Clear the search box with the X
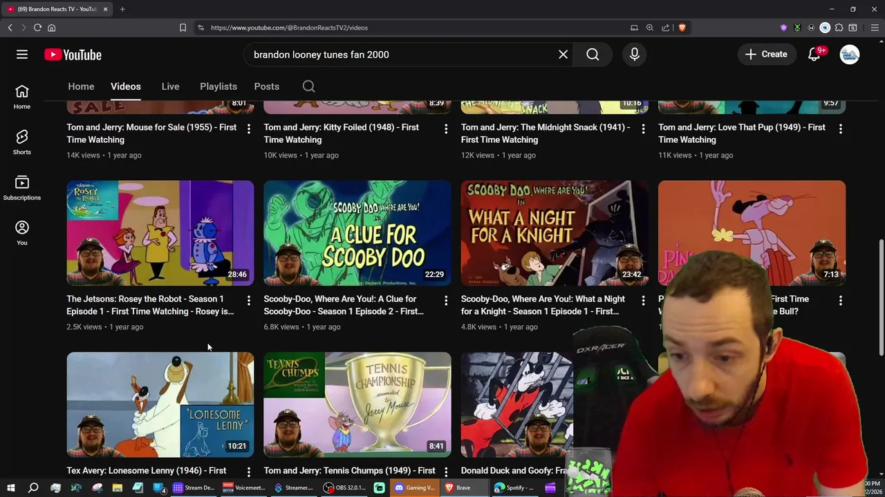885x497 pixels. coord(563,55)
